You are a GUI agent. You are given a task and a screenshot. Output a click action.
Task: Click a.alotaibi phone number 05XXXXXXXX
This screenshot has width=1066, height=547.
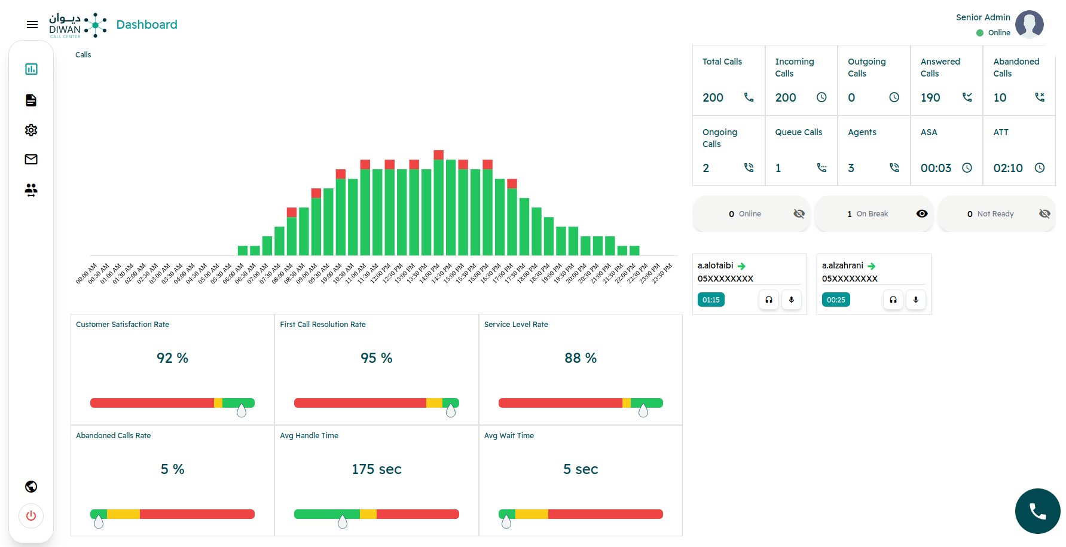pos(725,279)
